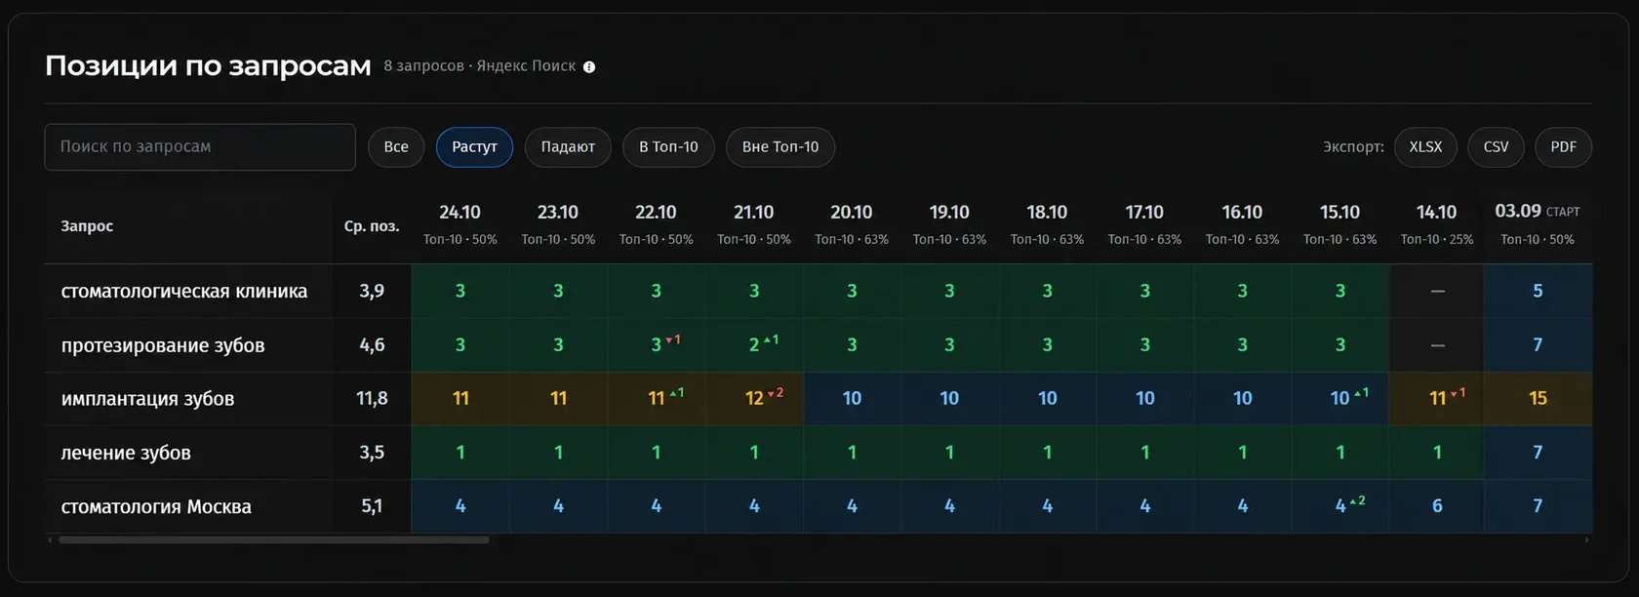Click position 15 in the 03.09 column
Viewport: 1639px width, 597px height.
click(1538, 398)
